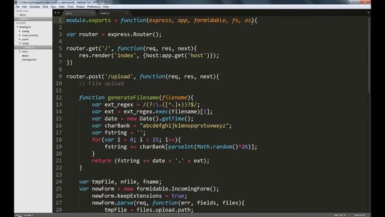
Task: Click the JavaScript syntax selector in status bar
Action: (x=360, y=215)
